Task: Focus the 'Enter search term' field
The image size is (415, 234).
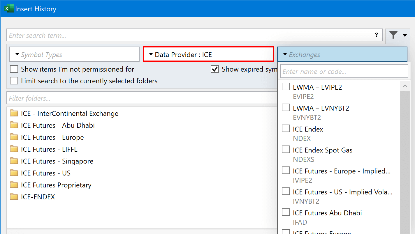Action: 195,35
